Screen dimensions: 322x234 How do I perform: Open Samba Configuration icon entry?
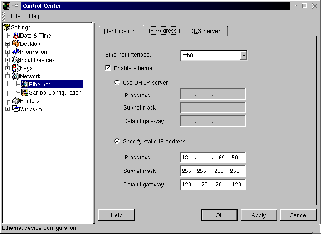25,93
